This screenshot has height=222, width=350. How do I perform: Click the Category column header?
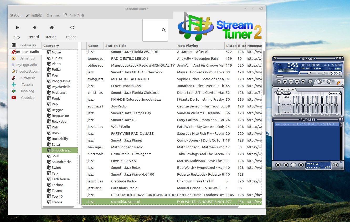click(60, 46)
